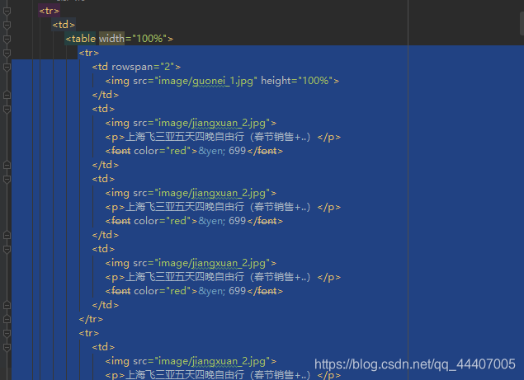Toggle the fold marker beside the <td> just above <table width>
The height and width of the screenshot is (380, 524).
pyautogui.click(x=7, y=25)
